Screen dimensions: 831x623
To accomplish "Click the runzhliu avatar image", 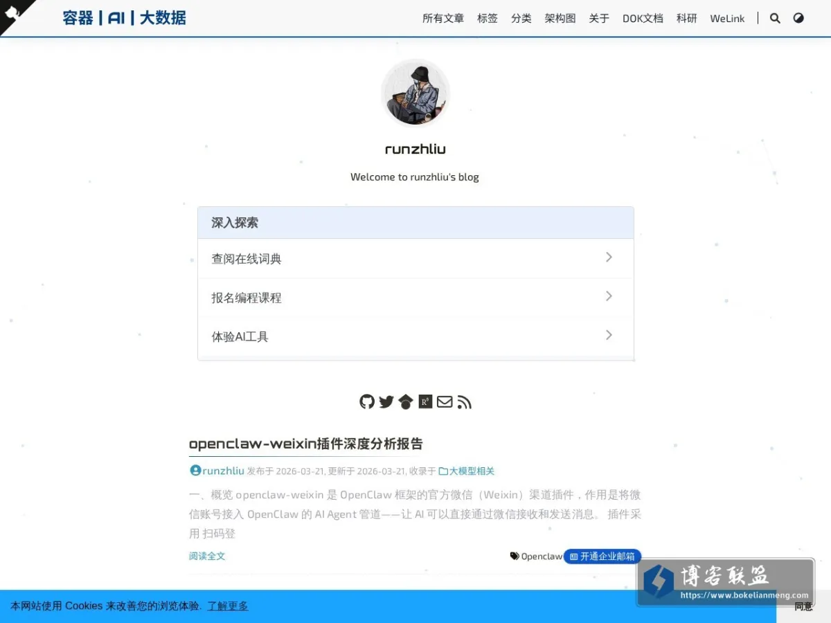I will click(x=415, y=93).
